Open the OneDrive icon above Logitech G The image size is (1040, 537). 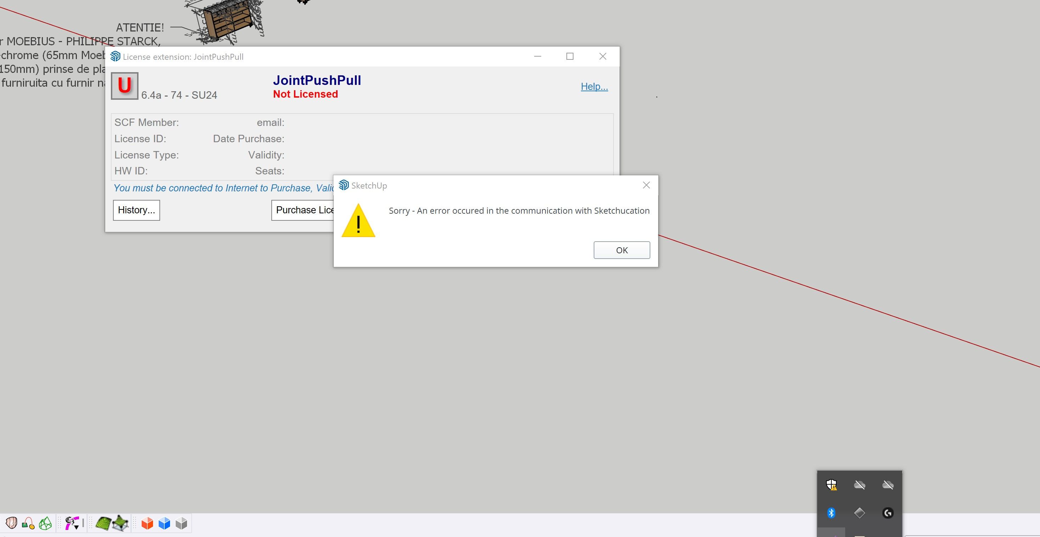(x=888, y=485)
